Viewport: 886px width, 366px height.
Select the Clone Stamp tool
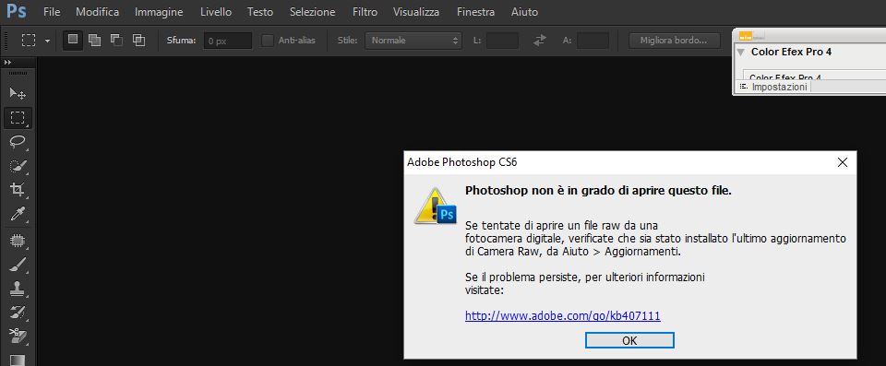pyautogui.click(x=18, y=289)
